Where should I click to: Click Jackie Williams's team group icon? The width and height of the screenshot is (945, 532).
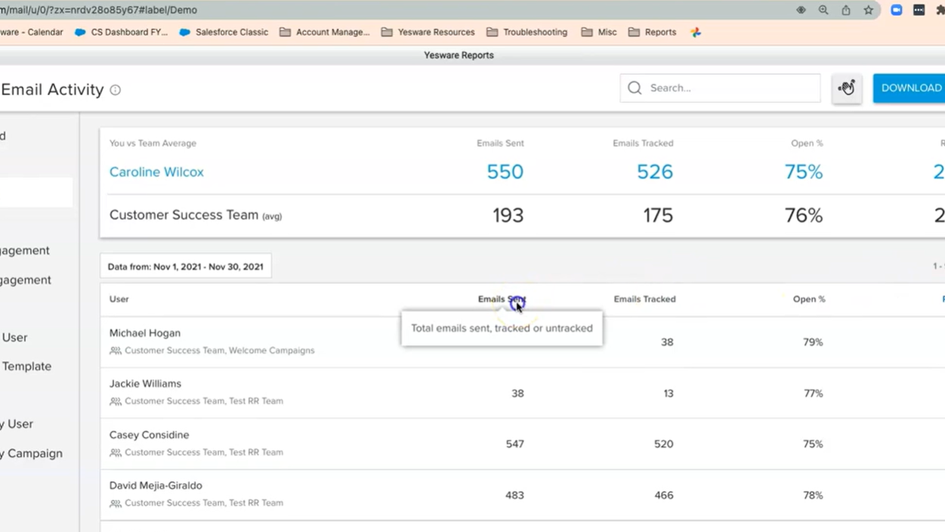116,401
